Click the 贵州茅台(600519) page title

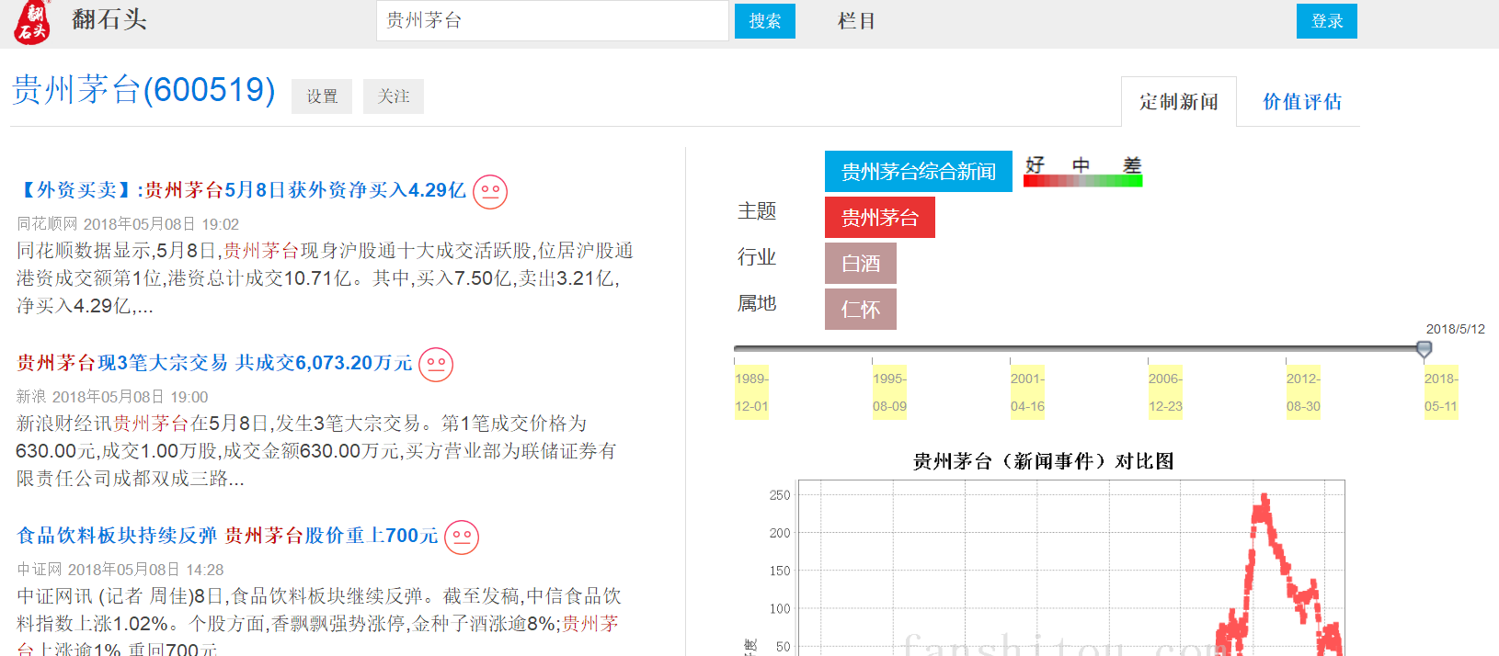click(x=143, y=90)
